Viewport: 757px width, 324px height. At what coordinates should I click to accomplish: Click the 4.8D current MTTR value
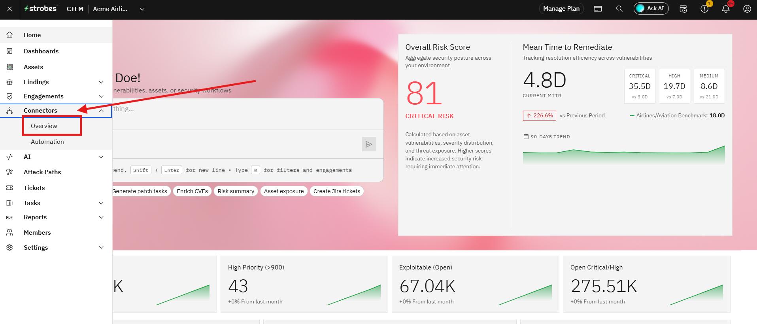pos(545,80)
